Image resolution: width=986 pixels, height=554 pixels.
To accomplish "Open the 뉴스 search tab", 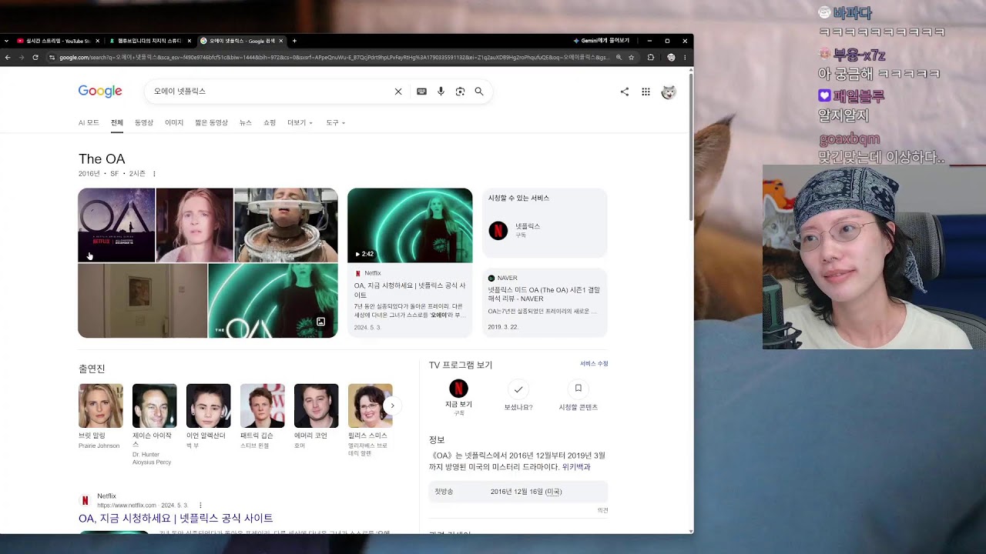I will (246, 123).
